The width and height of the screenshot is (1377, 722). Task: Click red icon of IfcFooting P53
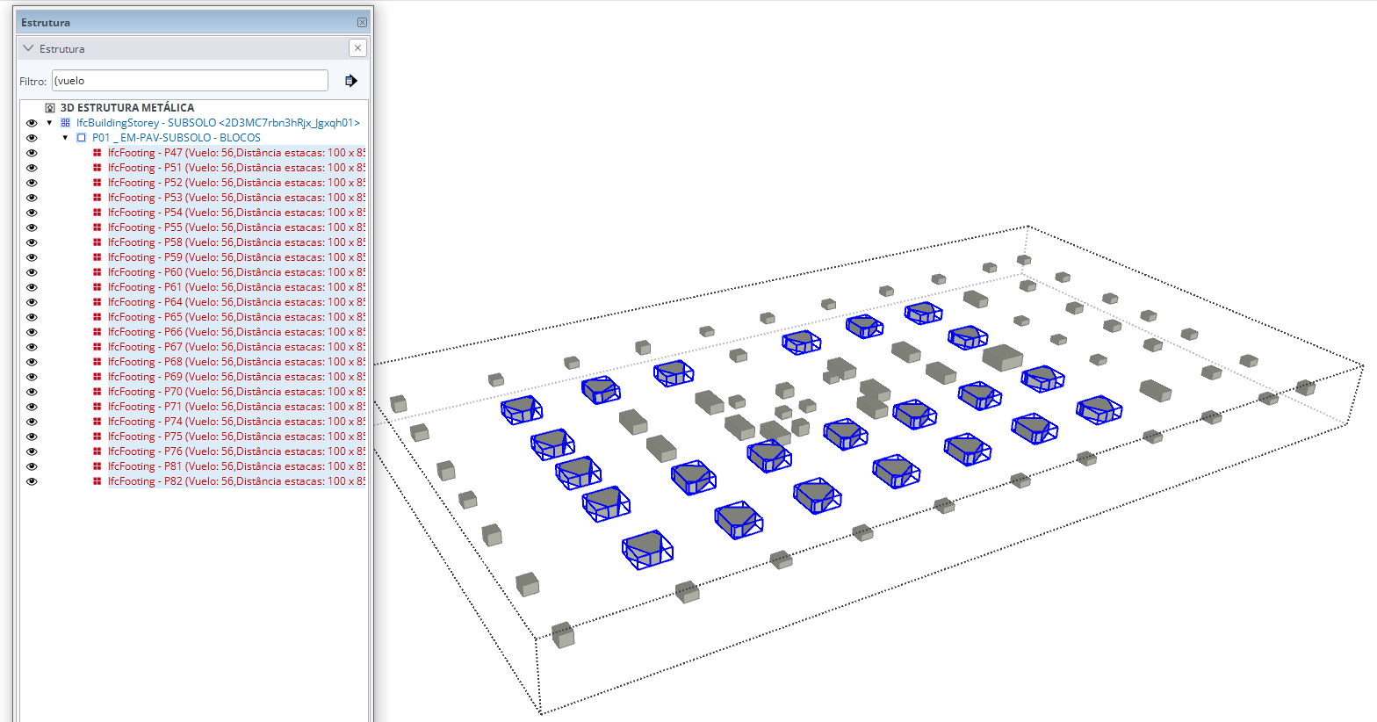(97, 198)
